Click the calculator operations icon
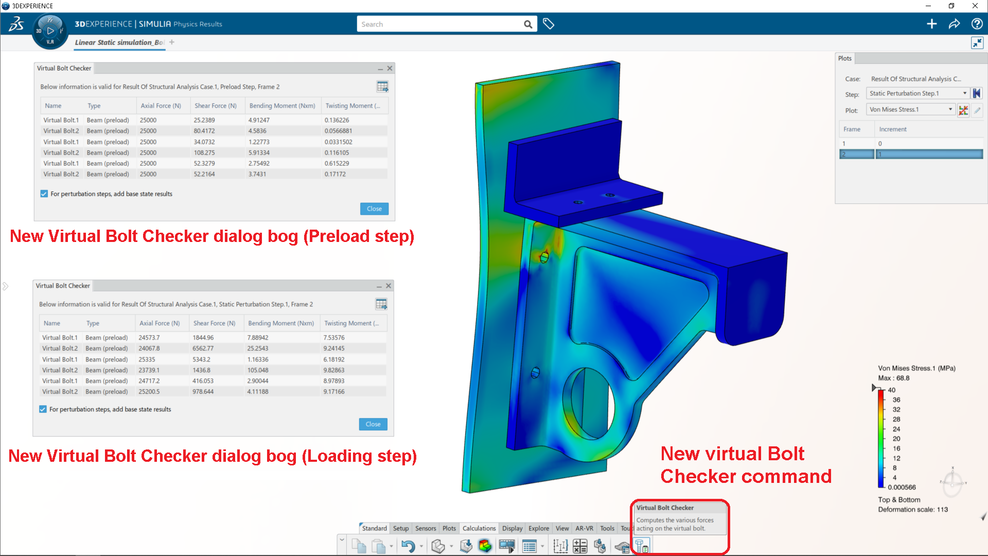Viewport: 988px width, 556px height. click(580, 546)
